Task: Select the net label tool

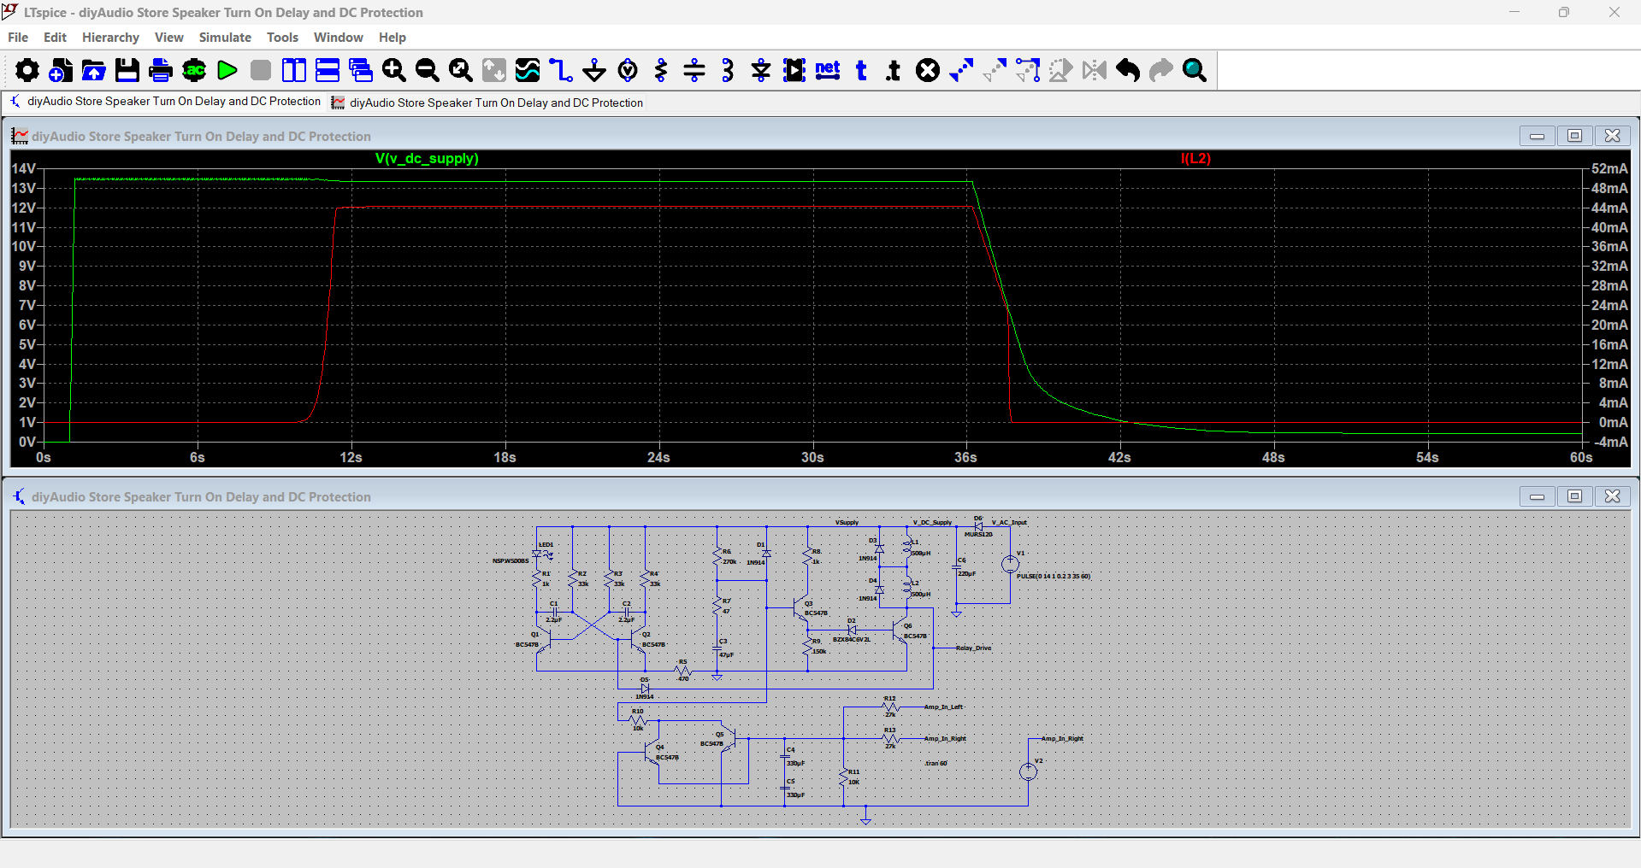Action: pyautogui.click(x=828, y=70)
